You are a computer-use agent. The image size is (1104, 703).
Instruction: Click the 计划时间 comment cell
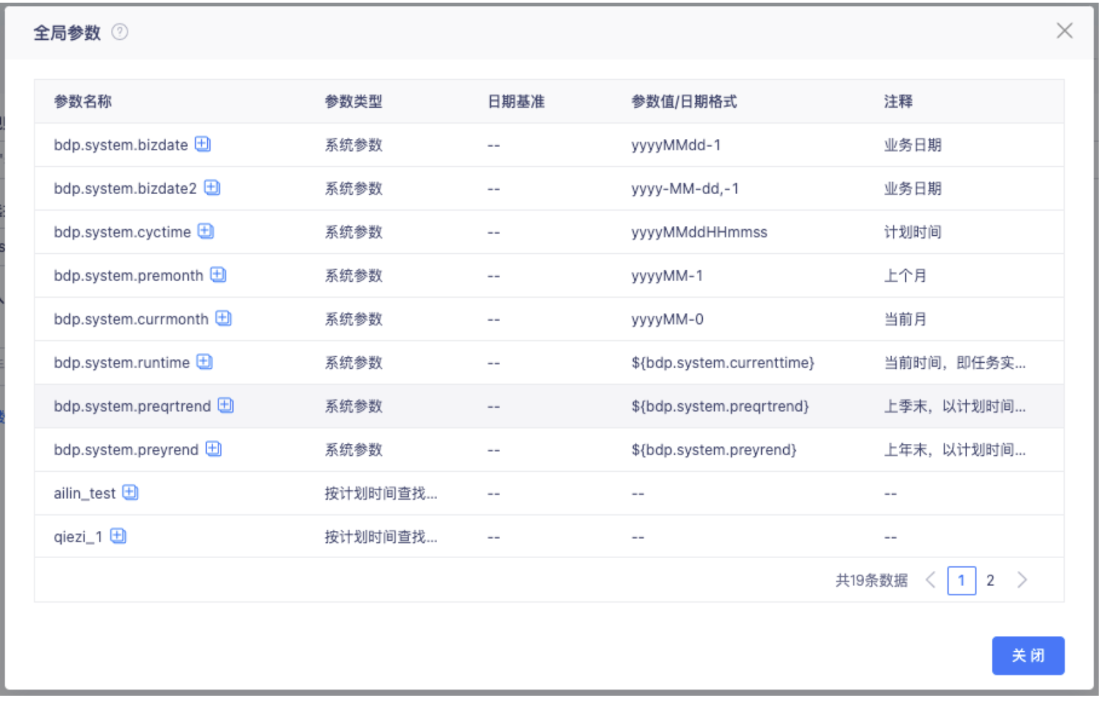[913, 232]
